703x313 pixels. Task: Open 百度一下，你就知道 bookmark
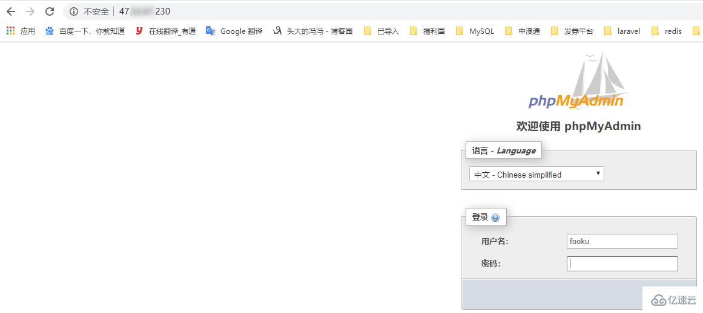pos(85,31)
